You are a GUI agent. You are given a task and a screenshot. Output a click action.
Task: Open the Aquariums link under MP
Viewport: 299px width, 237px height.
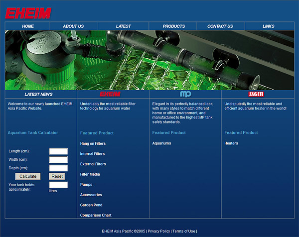coord(161,143)
